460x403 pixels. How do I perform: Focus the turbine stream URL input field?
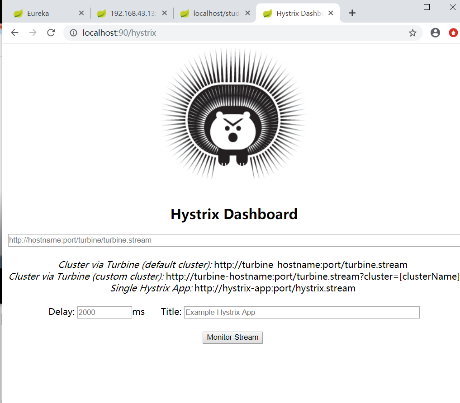[x=234, y=240]
